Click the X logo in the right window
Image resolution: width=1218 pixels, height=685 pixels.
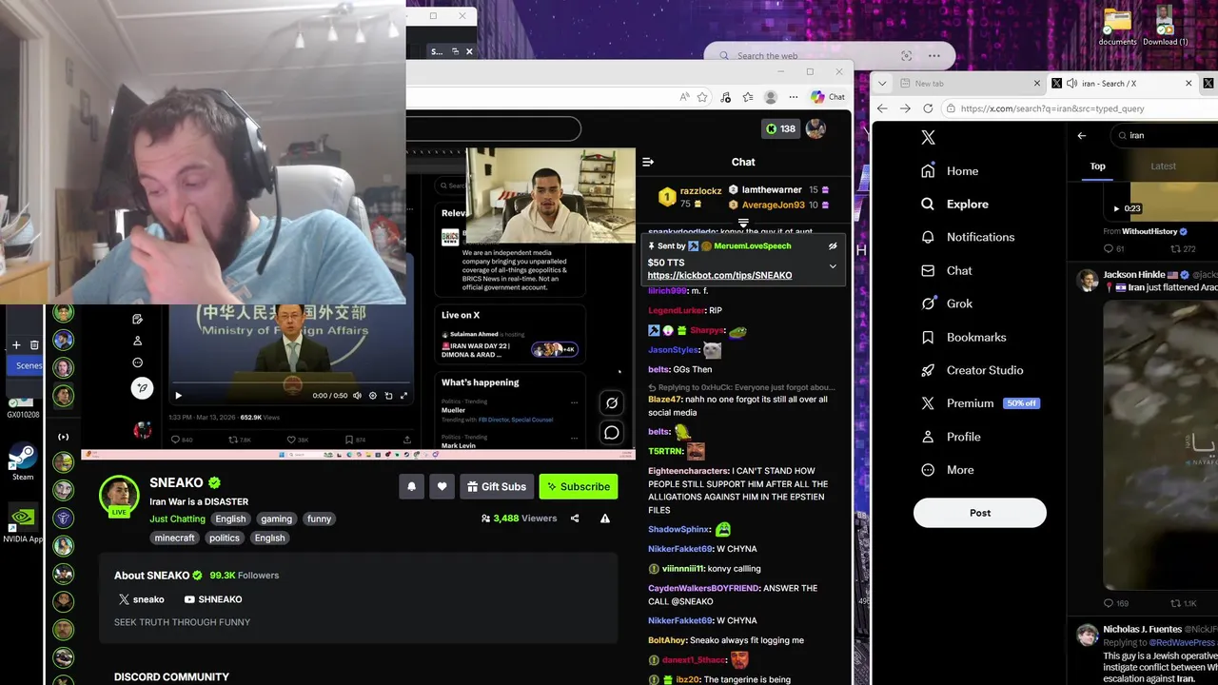tap(928, 137)
